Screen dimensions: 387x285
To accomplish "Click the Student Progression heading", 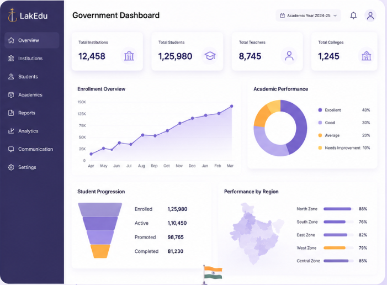I will 101,192.
